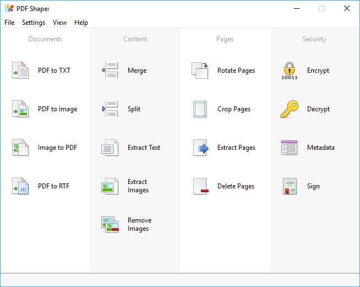Click the Security column heading
Viewport: 360px width, 287px height.
coord(314,39)
